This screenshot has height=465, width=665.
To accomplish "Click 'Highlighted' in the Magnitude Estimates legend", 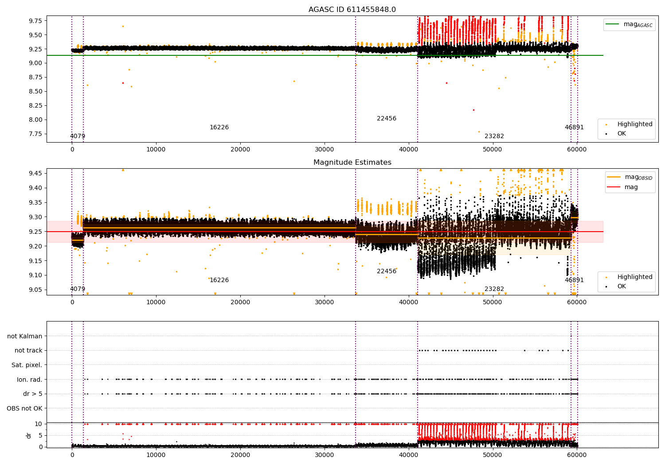I will click(635, 277).
